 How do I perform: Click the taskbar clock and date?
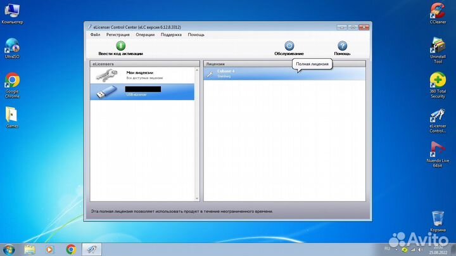tap(438, 250)
